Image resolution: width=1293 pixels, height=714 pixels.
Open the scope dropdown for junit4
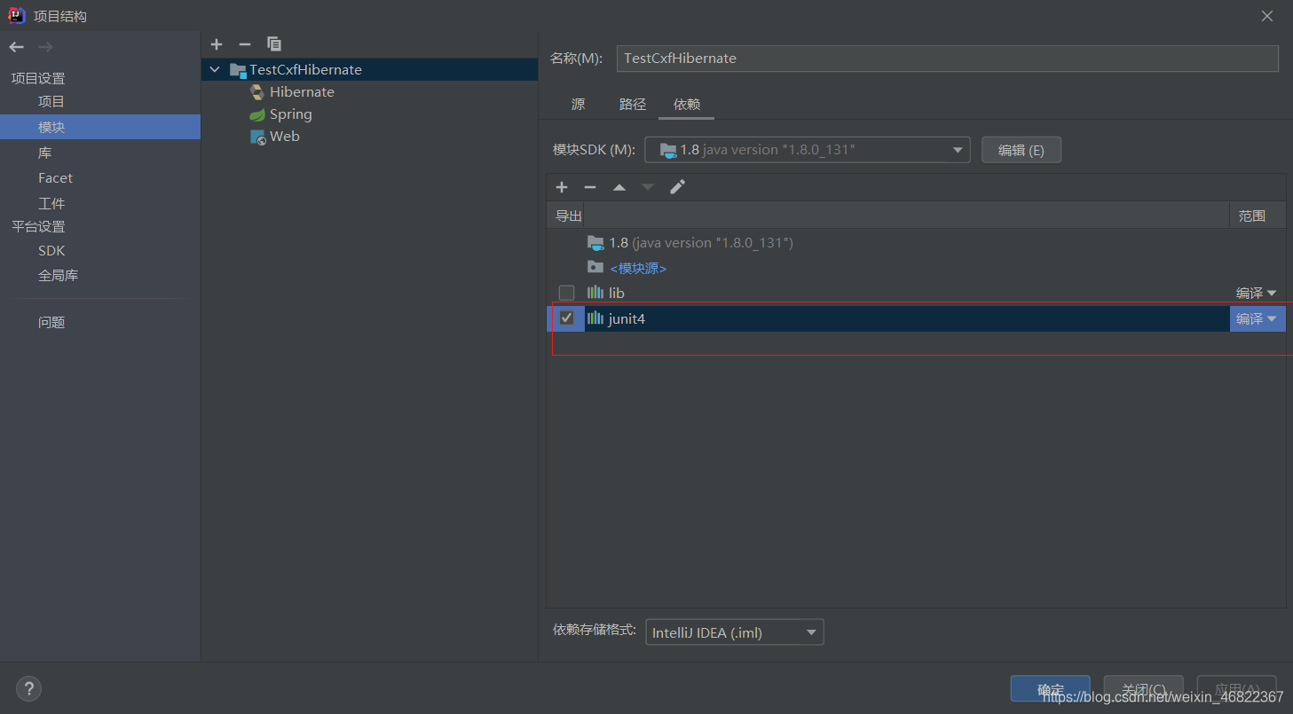1257,318
